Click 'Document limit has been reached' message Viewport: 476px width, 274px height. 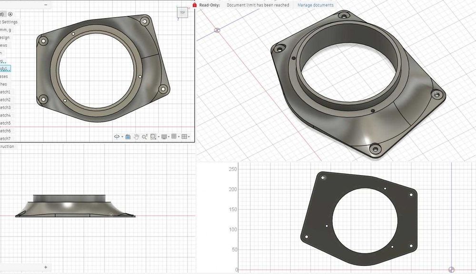pyautogui.click(x=258, y=5)
